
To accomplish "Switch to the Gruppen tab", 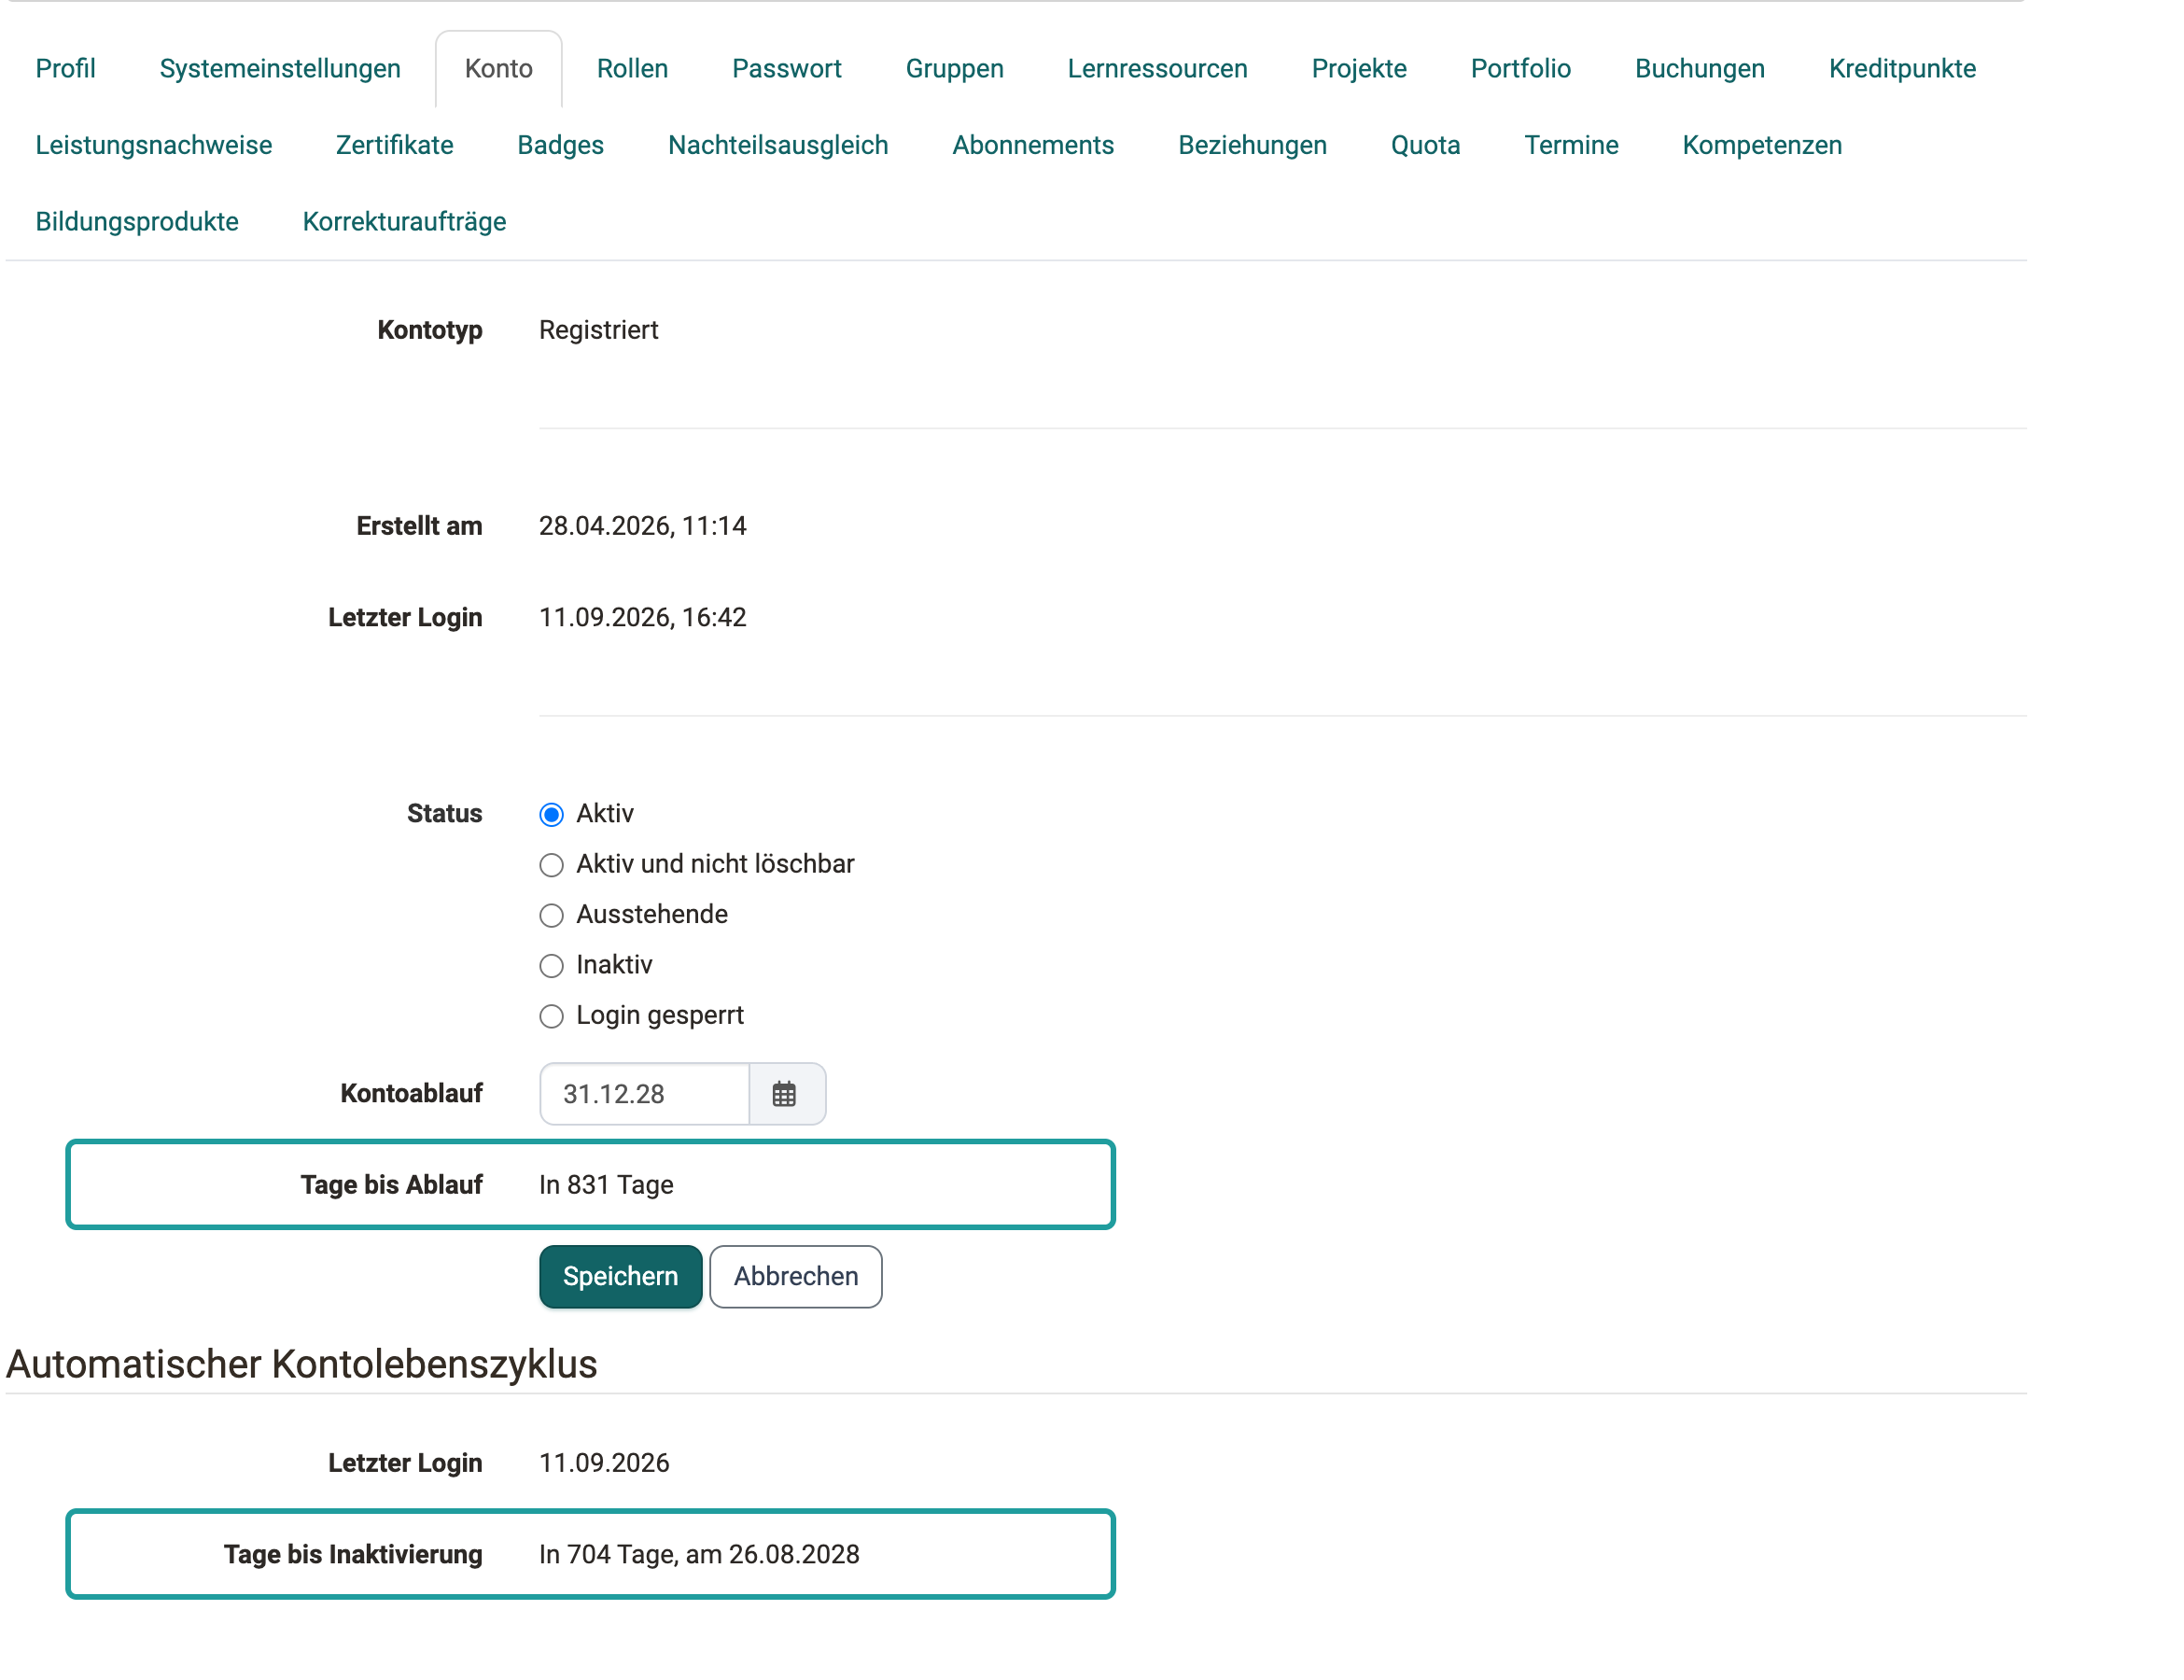I will point(955,69).
